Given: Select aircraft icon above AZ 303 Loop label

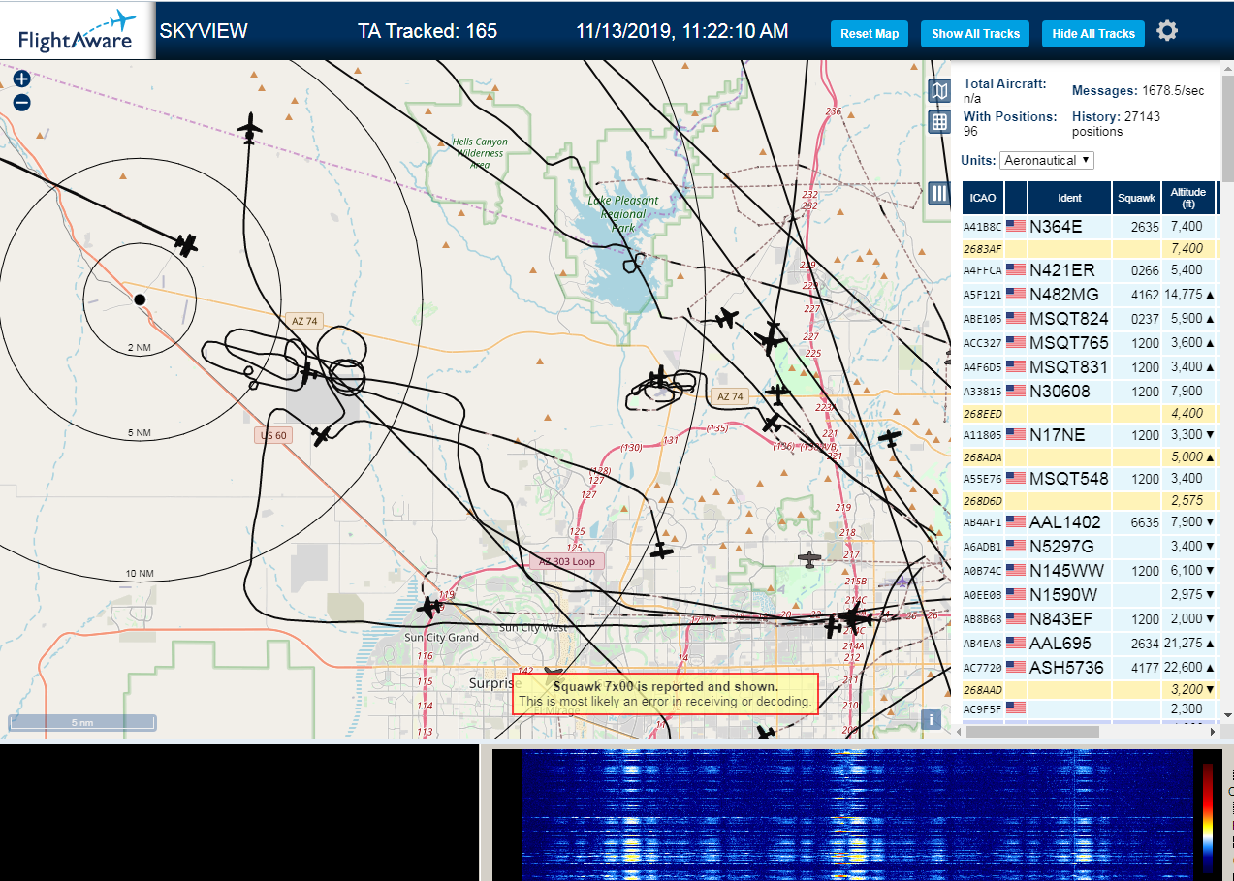Looking at the screenshot, I should pos(661,551).
